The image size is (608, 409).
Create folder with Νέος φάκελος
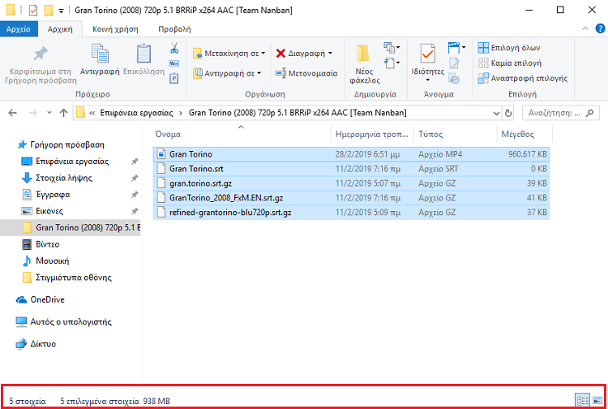[x=365, y=64]
